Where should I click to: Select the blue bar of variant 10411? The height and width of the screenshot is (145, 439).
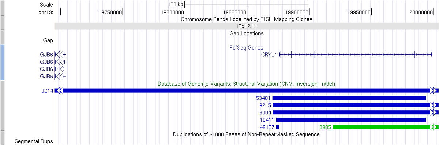351,119
